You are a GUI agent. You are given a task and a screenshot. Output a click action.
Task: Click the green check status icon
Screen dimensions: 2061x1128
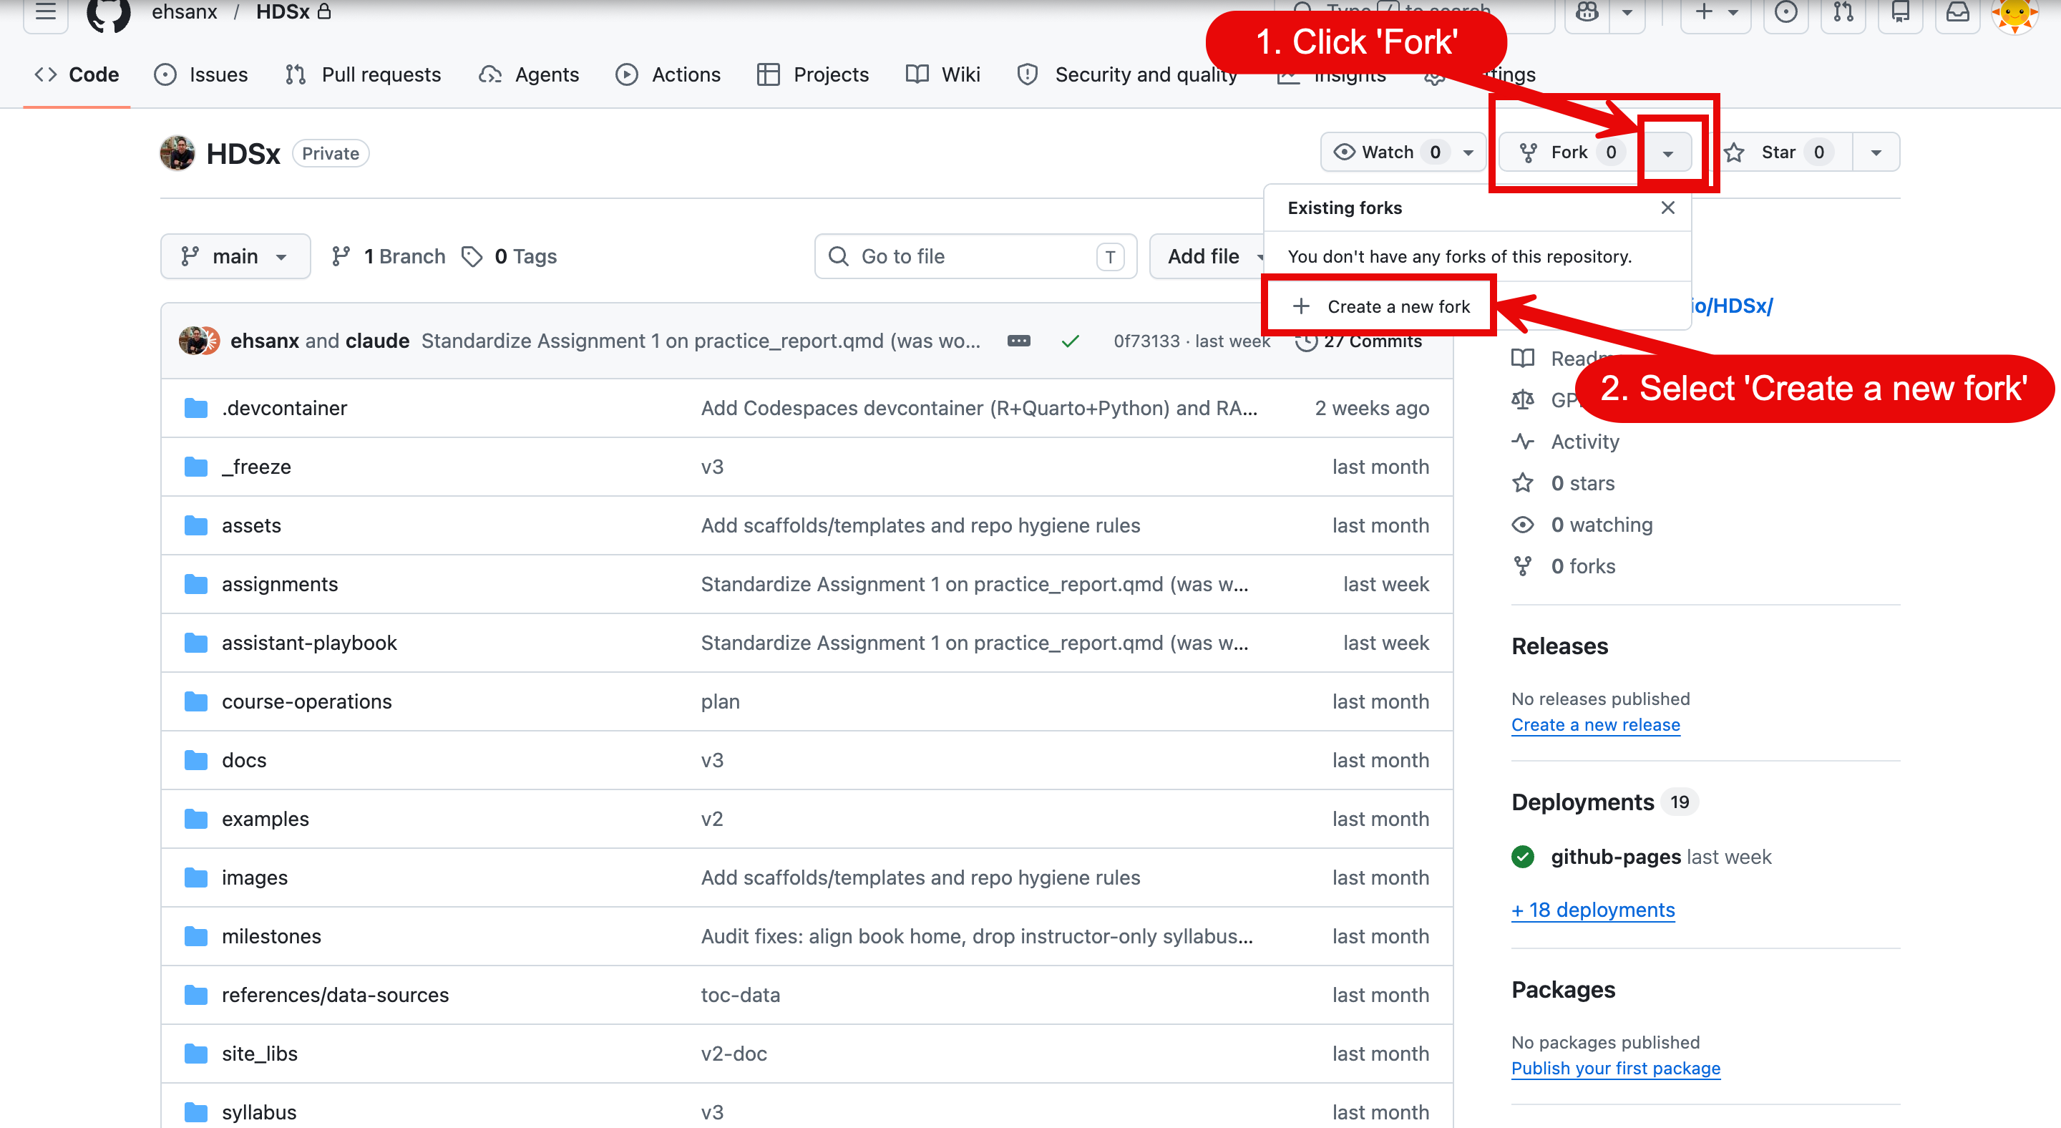1070,341
